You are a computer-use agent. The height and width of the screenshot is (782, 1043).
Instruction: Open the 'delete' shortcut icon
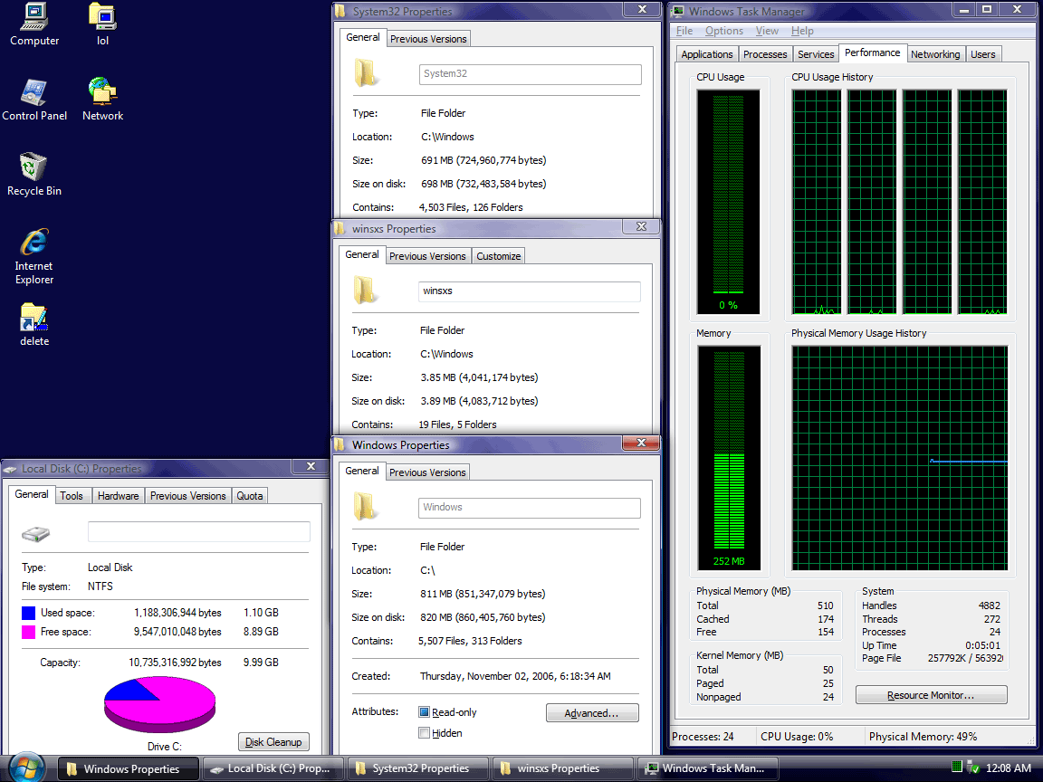point(34,319)
